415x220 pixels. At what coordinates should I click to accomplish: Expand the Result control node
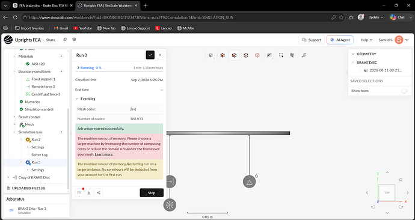pyautogui.click(x=15, y=117)
